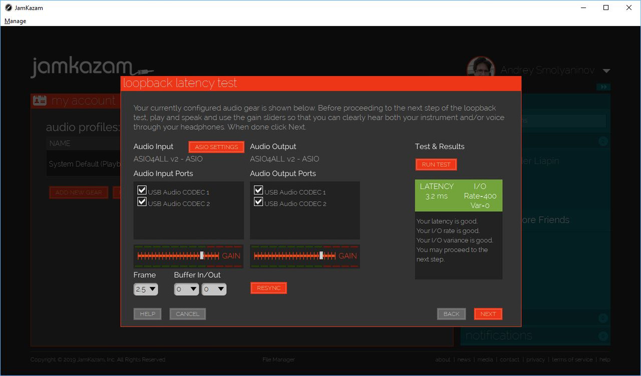641x376 pixels.
Task: Open the terms of service link
Action: point(572,359)
